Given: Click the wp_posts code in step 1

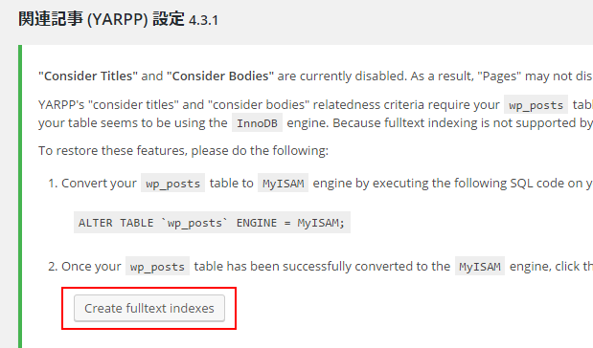Looking at the screenshot, I should pyautogui.click(x=172, y=184).
